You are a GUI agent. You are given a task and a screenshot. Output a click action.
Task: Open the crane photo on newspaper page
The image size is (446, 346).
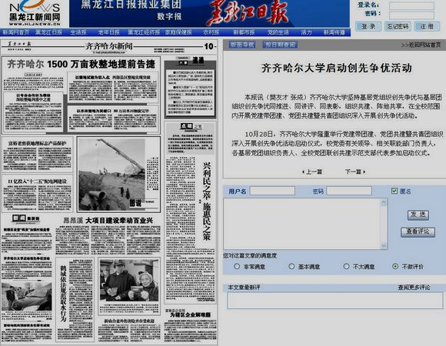(111, 175)
